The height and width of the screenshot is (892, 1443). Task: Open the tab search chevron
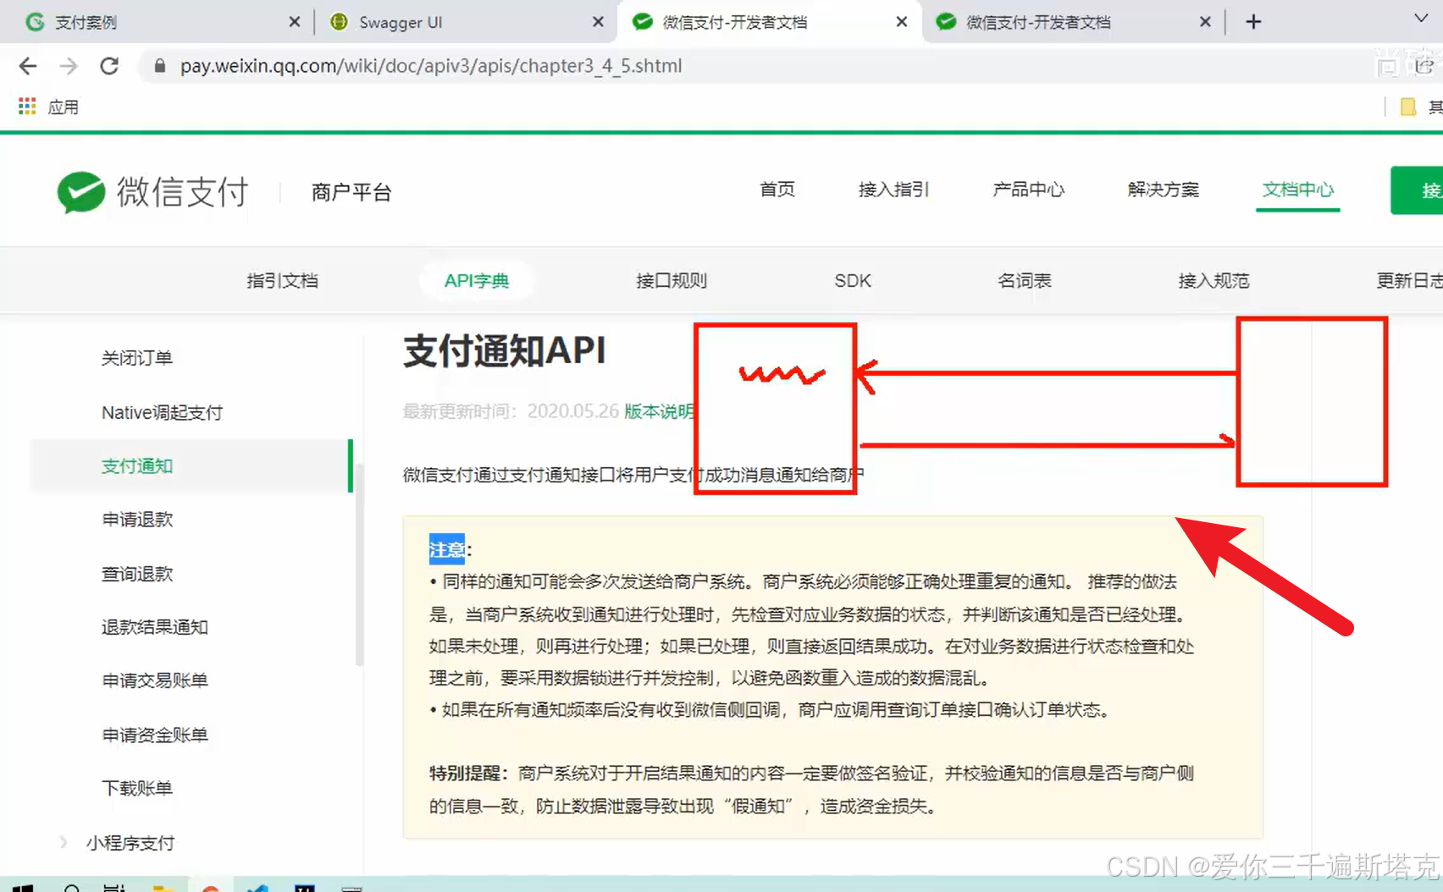[1421, 19]
